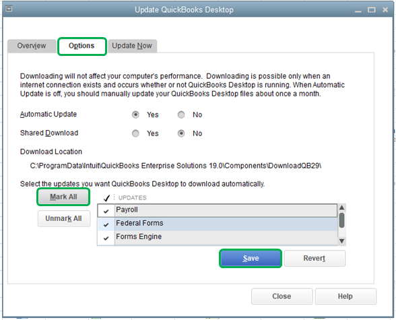Set Shared Download to No
Image resolution: width=396 pixels, height=320 pixels.
(181, 133)
